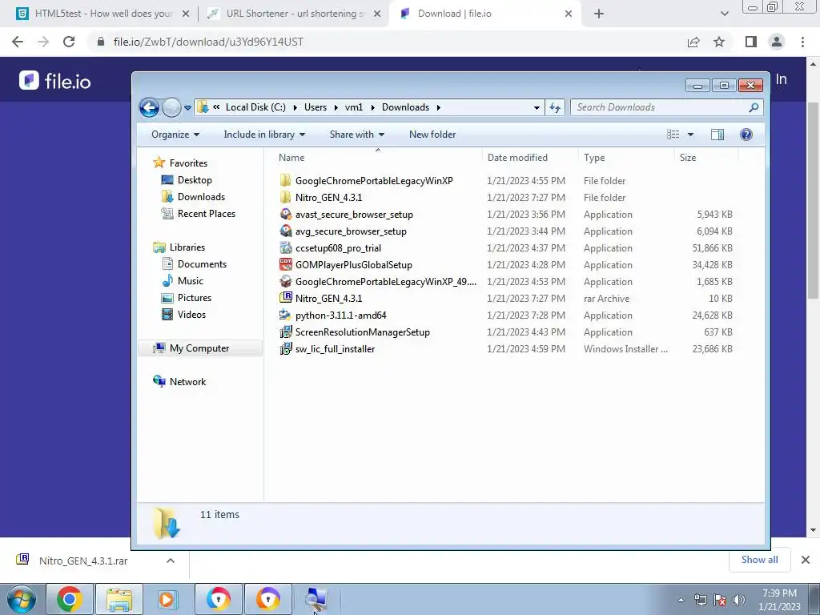Viewport: 820px width, 615px height.
Task: Open Nitro_GEN_4.3.1.rar in the download bar
Action: click(x=83, y=561)
